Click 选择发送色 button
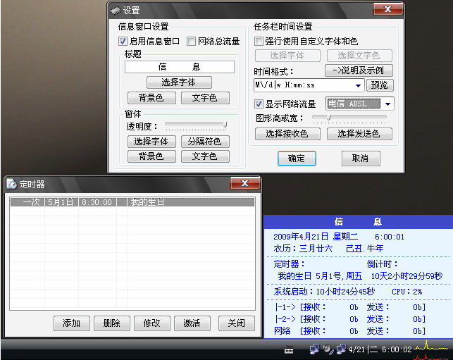The image size is (453, 360). click(359, 134)
